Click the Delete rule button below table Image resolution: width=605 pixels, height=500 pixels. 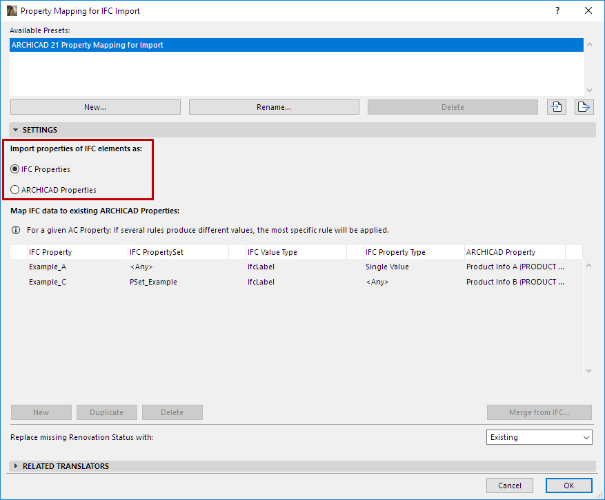[172, 412]
